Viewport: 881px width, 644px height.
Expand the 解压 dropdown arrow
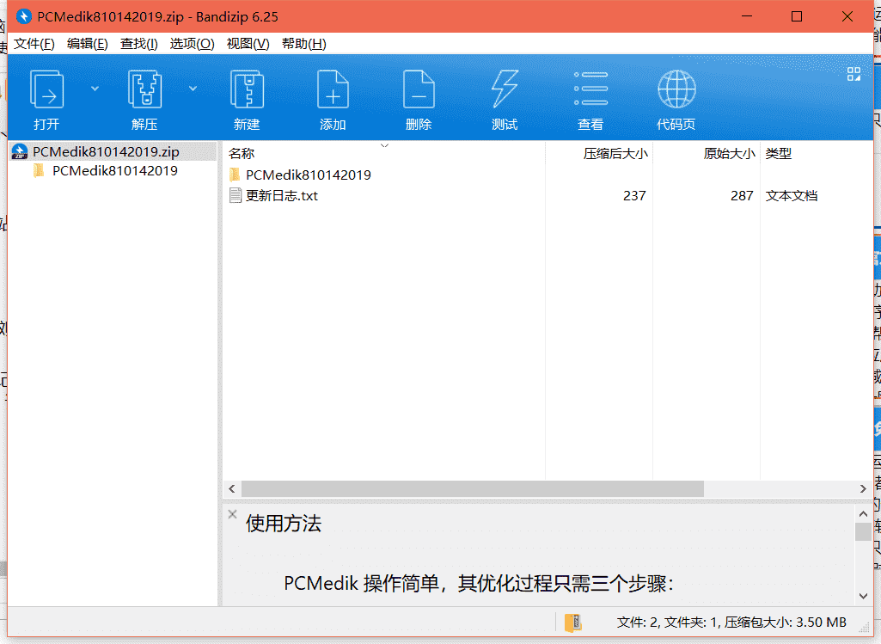coord(193,89)
